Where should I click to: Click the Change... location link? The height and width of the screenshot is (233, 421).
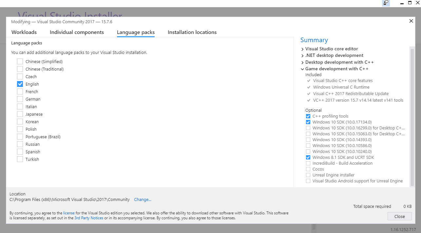[x=143, y=200]
